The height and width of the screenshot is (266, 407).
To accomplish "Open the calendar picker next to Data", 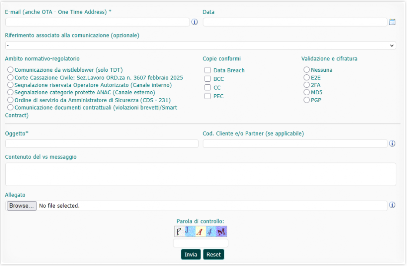I will tap(392, 22).
